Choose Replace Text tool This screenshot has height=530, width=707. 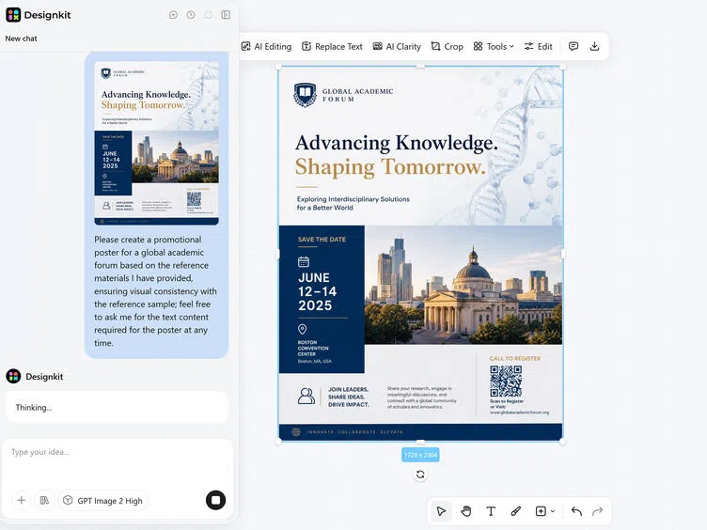[x=332, y=46]
